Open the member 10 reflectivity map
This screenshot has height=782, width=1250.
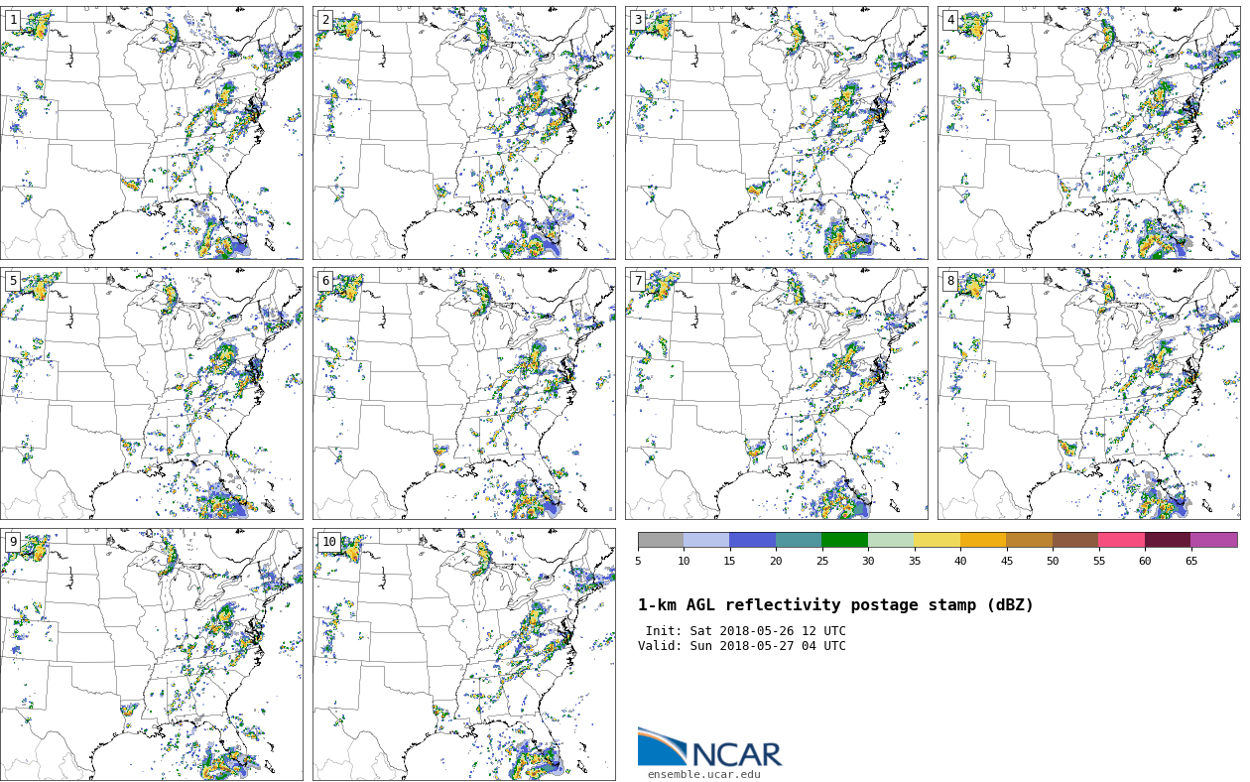pos(463,654)
